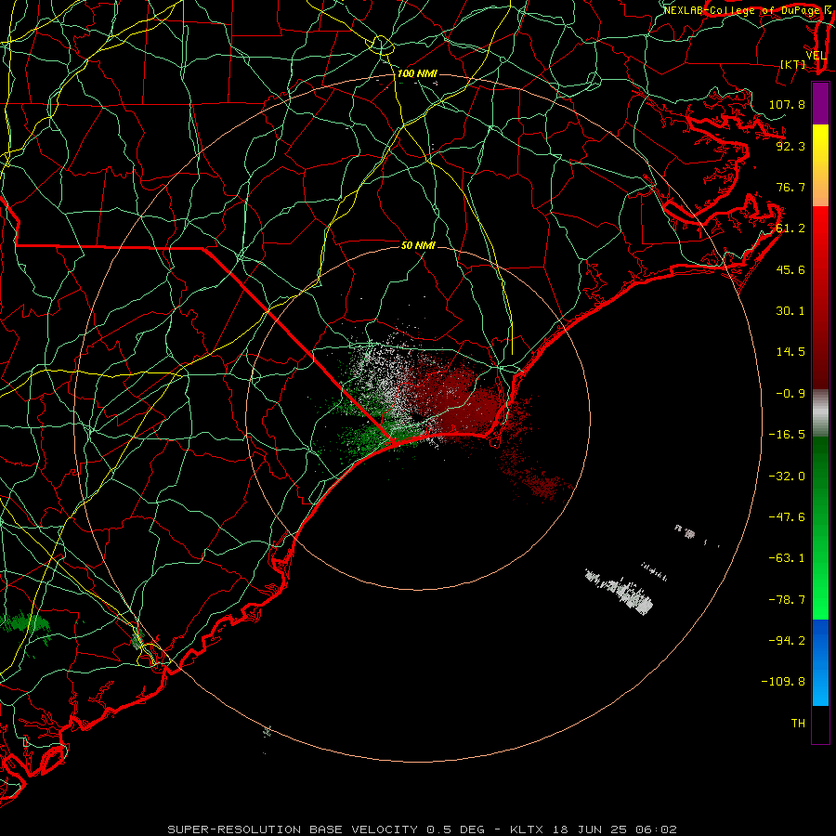Viewport: 836px width, 836px height.
Task: Click the -0.9 legend value
Action: (790, 394)
